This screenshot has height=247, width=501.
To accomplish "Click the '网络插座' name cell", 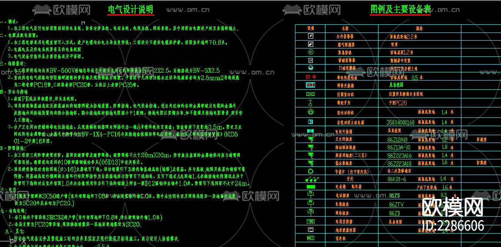I will [x=342, y=213].
